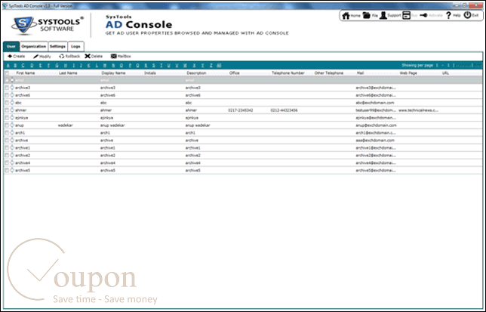
Task: Click the user icon in the abc row
Action: click(12, 102)
